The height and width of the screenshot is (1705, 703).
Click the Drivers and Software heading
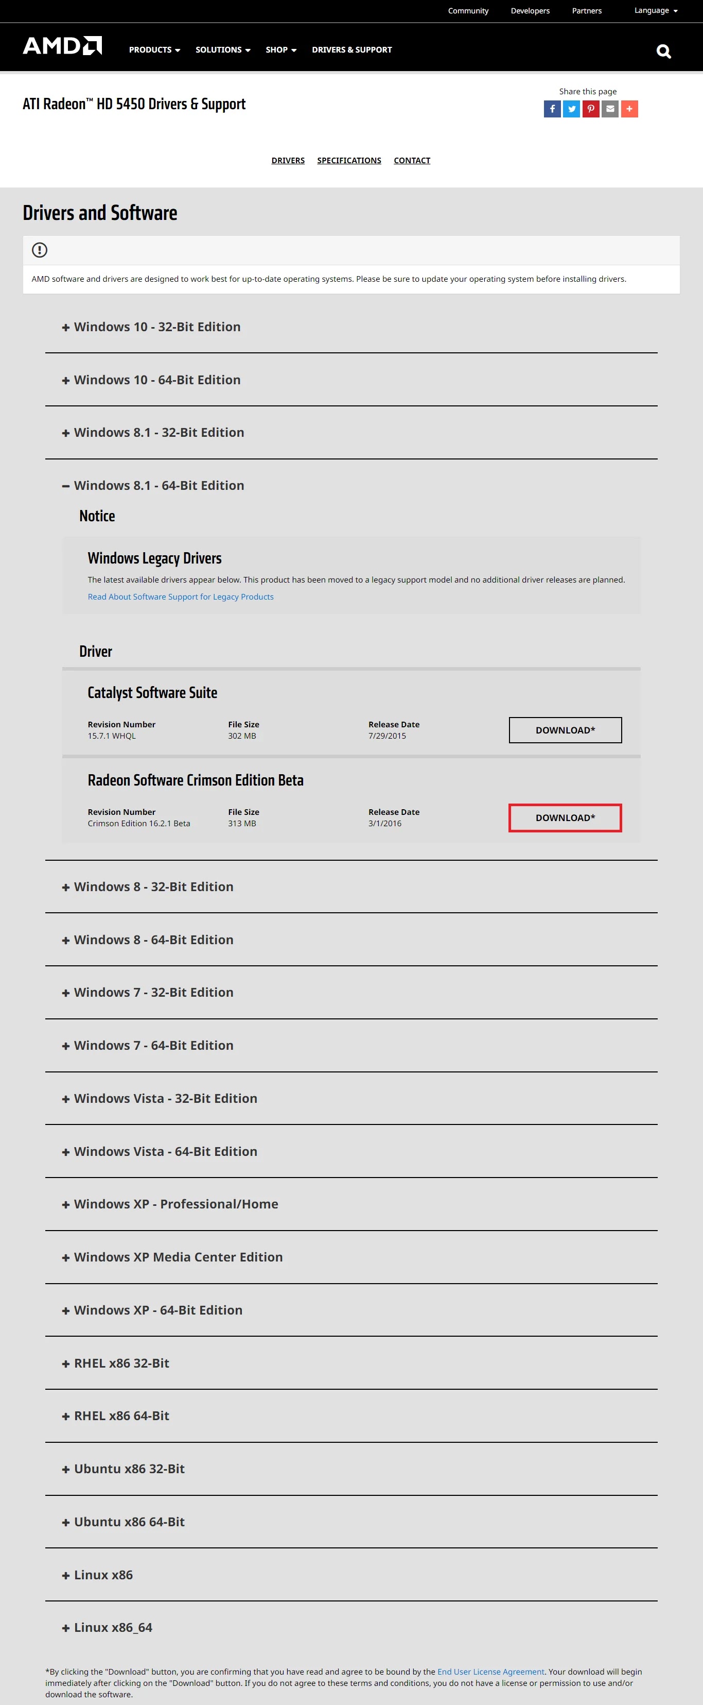tap(100, 213)
